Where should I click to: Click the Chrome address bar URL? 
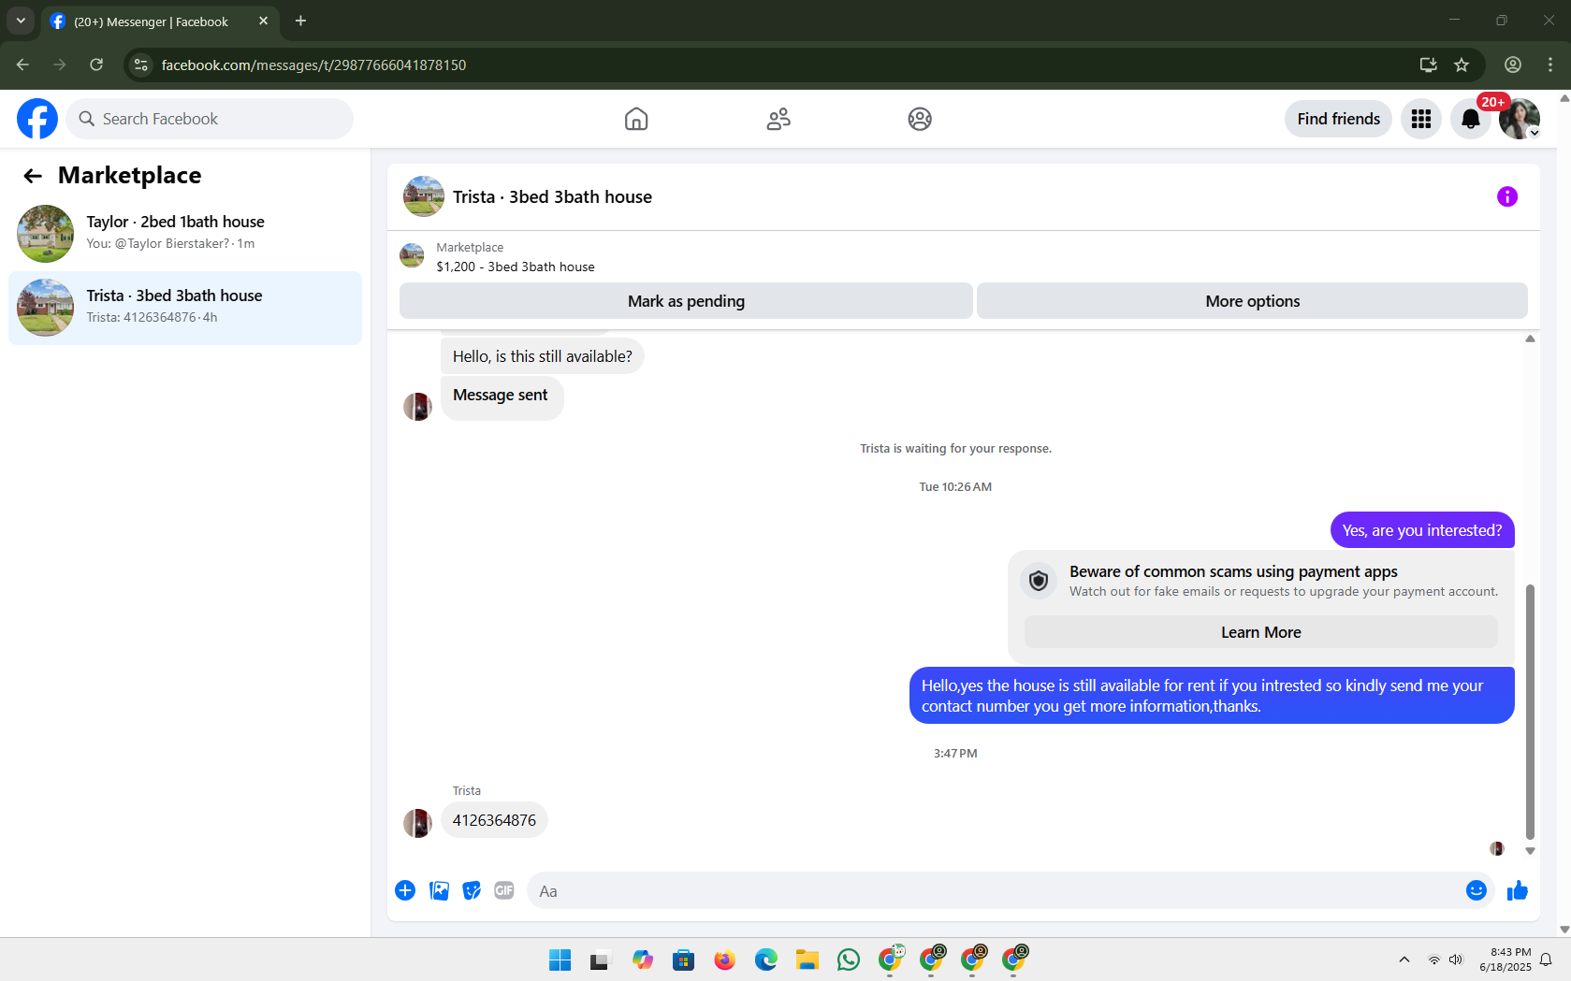coord(313,65)
